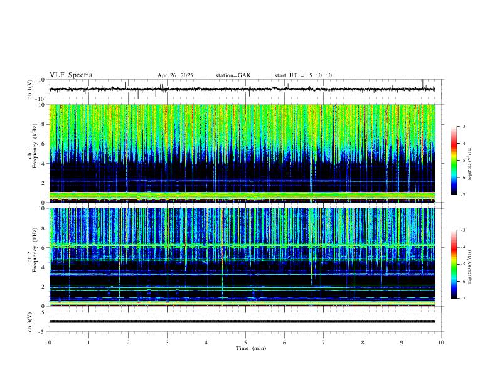Select the "start UT = 5 :0 :0" text

tap(303, 75)
